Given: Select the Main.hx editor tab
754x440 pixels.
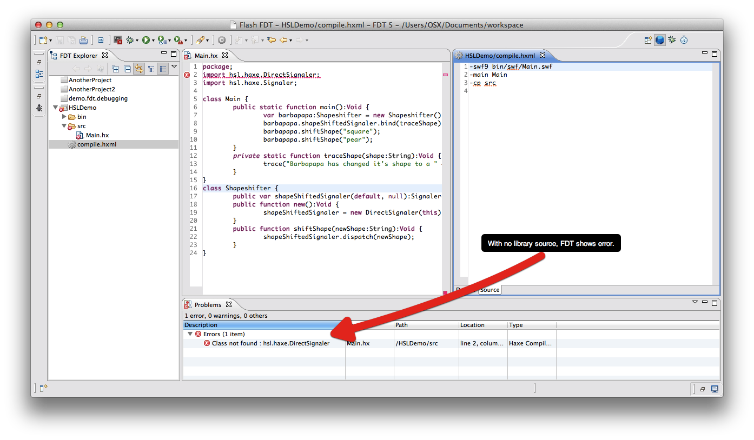Looking at the screenshot, I should click(x=206, y=55).
